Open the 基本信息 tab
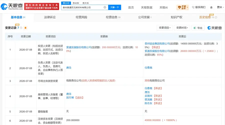Screen dimensions: 225x125 18,17
